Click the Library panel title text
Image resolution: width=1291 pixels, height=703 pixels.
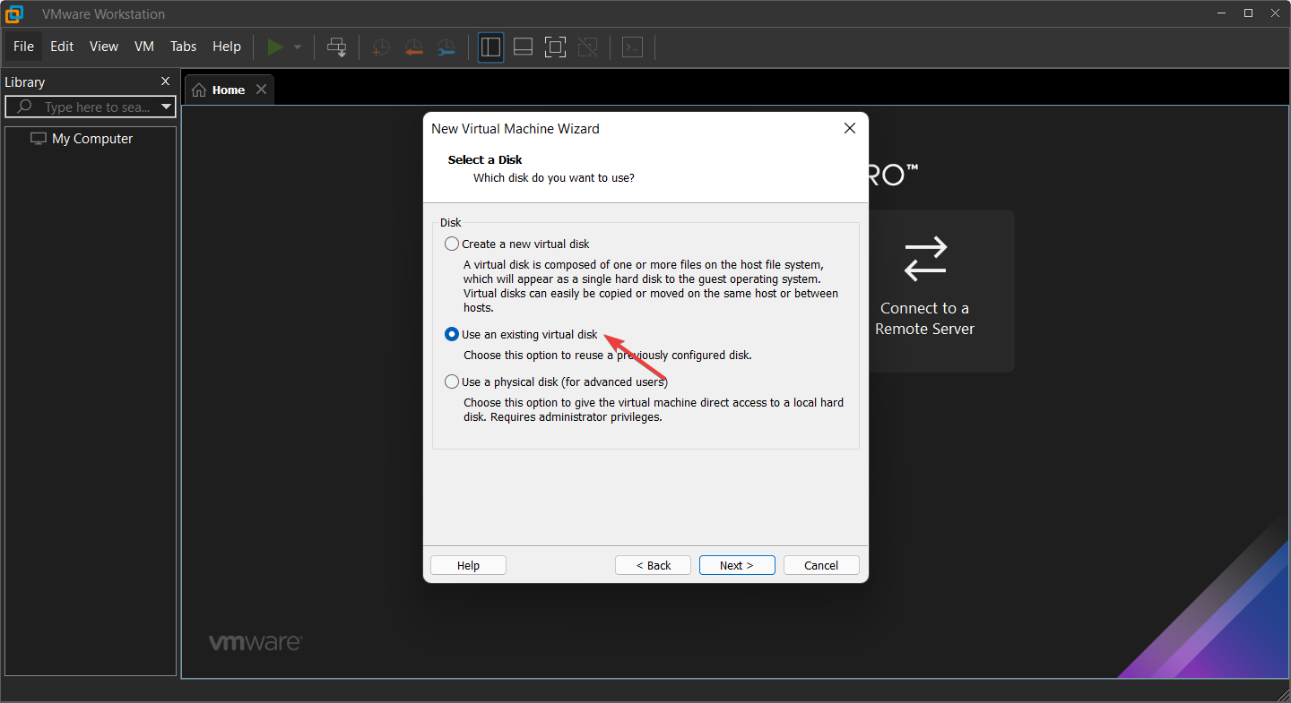coord(25,81)
